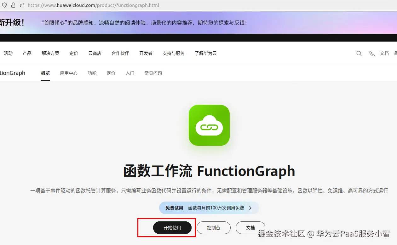
Task: Open the 产品 menu
Action: 27,53
